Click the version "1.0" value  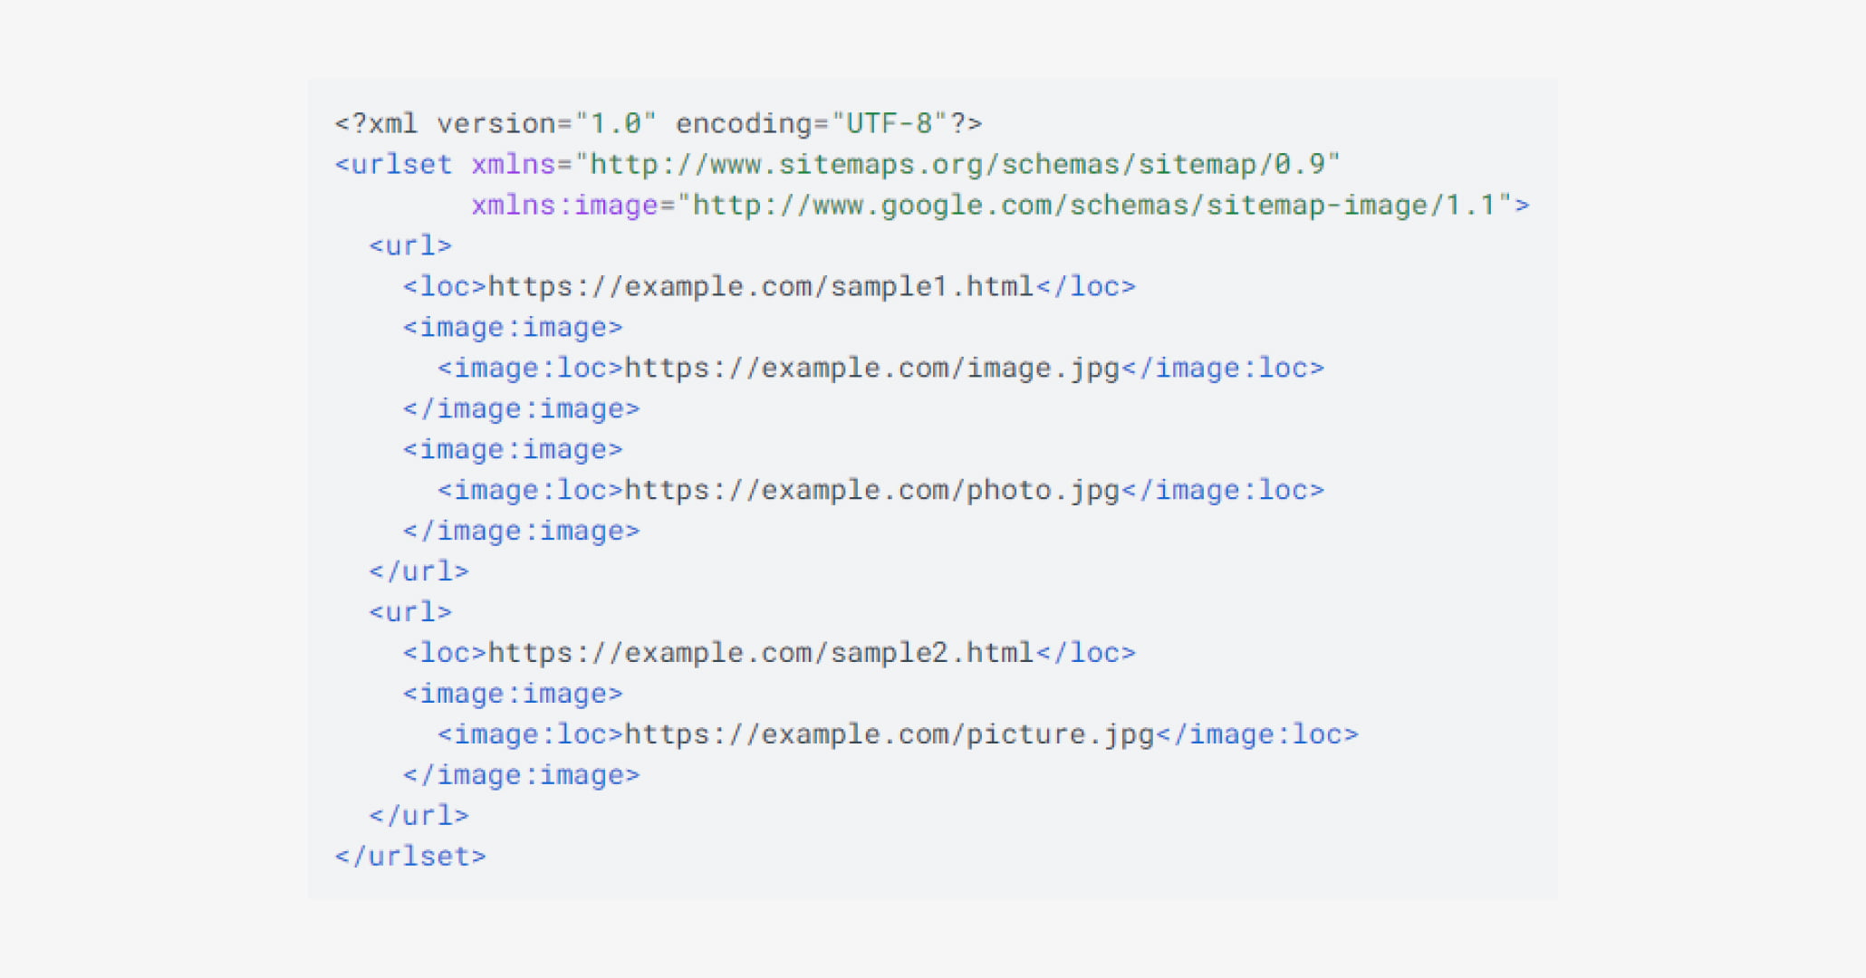click(x=616, y=123)
